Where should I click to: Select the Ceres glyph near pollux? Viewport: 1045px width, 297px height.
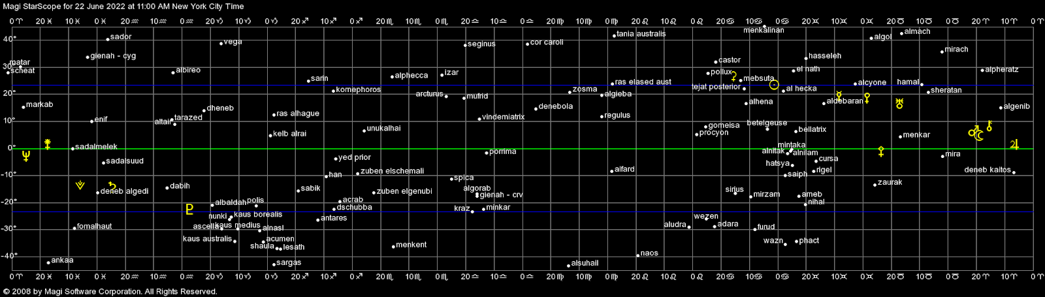[x=733, y=76]
